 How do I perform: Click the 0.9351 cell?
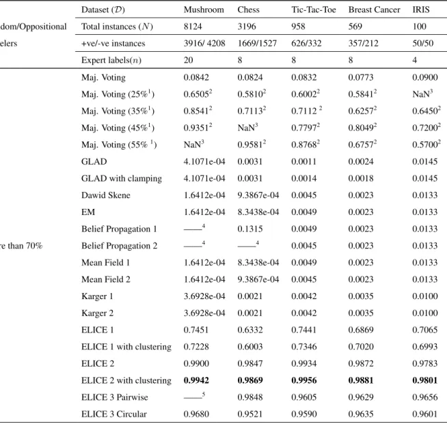[198, 127]
